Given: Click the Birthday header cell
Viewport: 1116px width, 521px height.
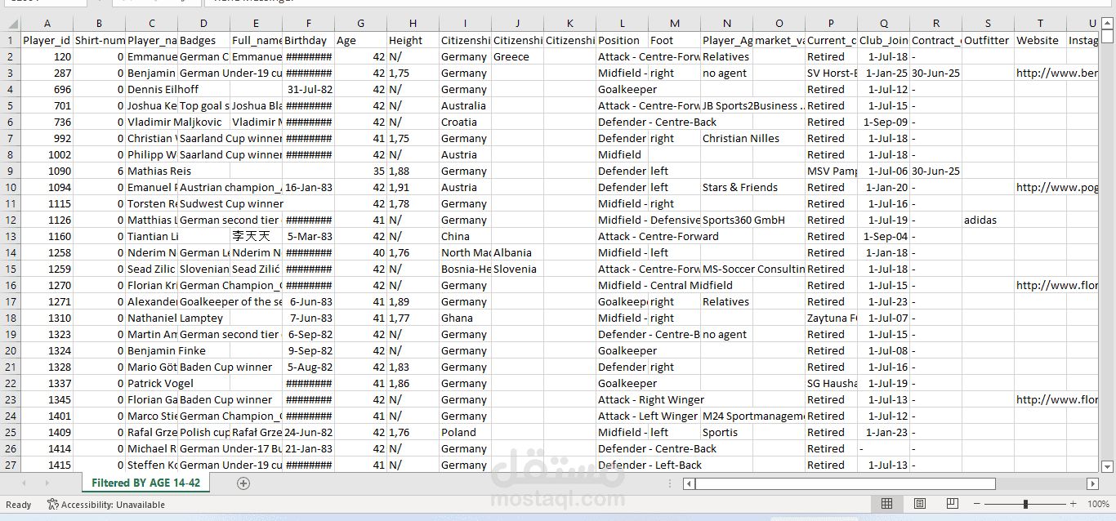Looking at the screenshot, I should coord(309,40).
